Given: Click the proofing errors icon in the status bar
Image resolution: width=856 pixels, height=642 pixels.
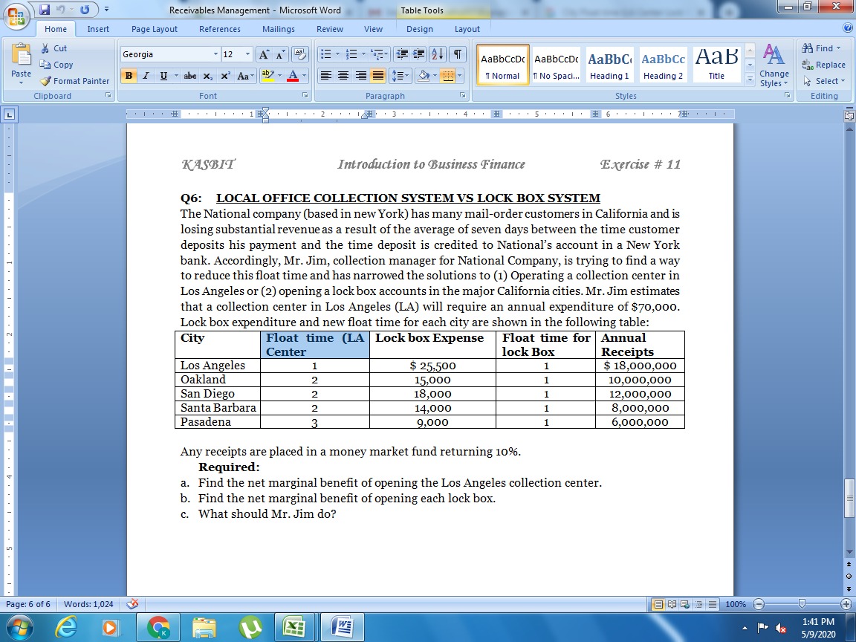Looking at the screenshot, I should click(x=132, y=604).
